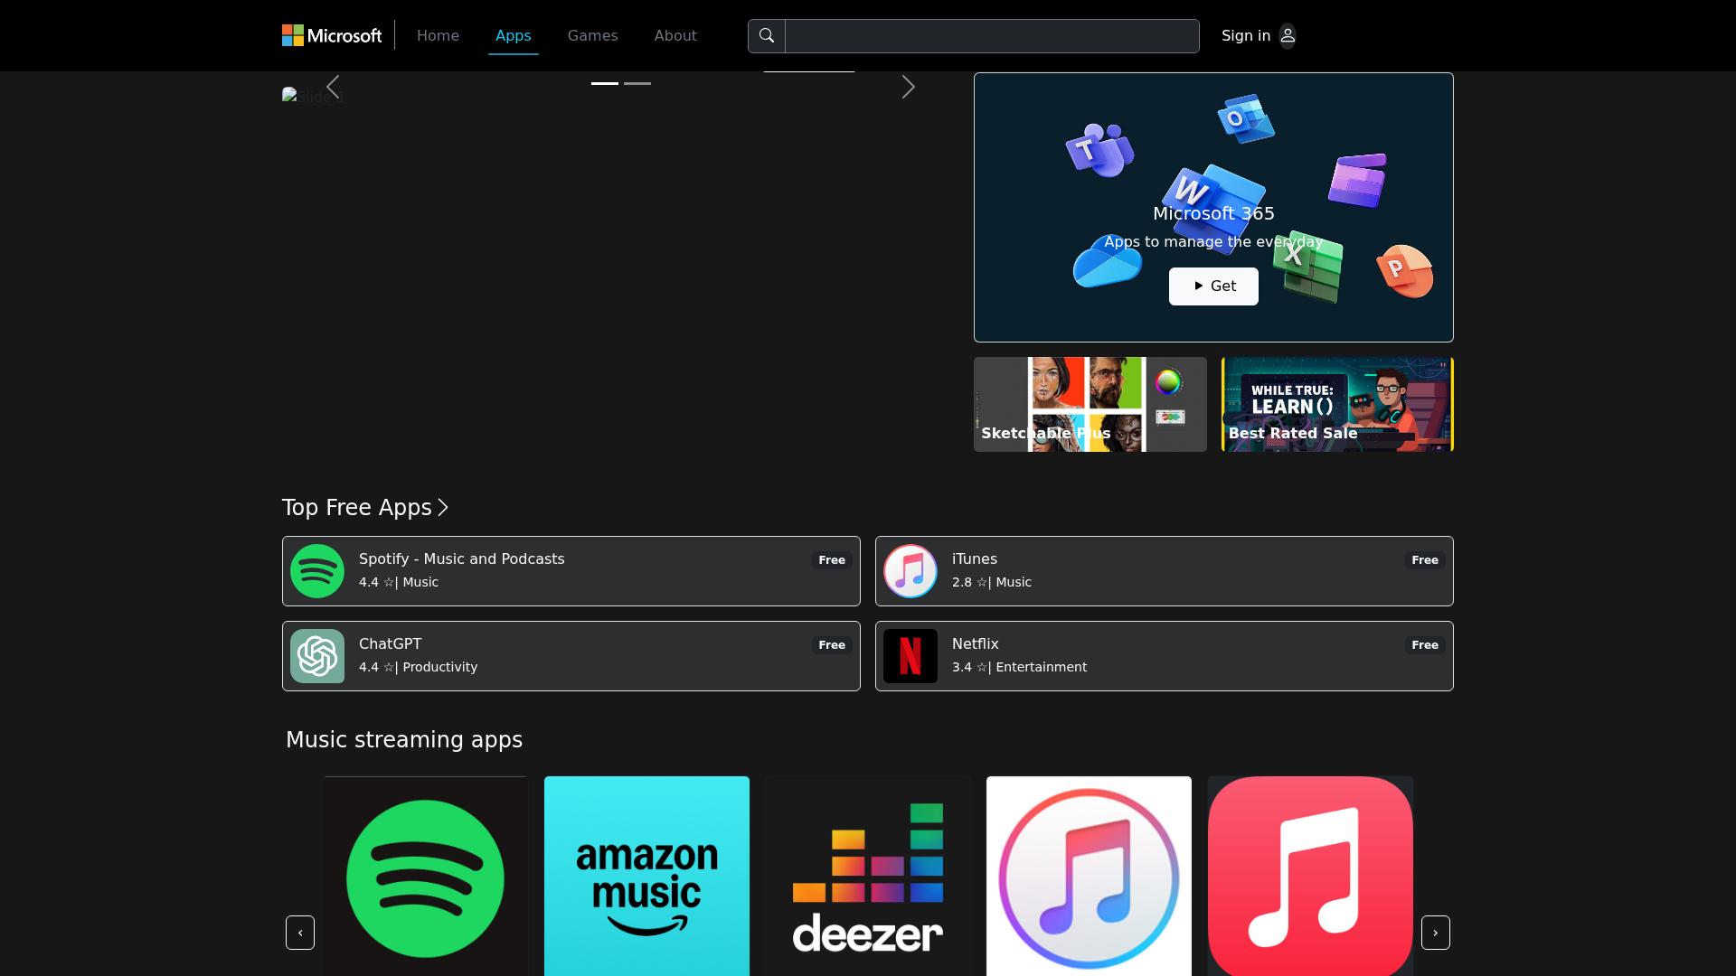Open the Apple Music red tile
The width and height of the screenshot is (1736, 976).
click(1310, 877)
